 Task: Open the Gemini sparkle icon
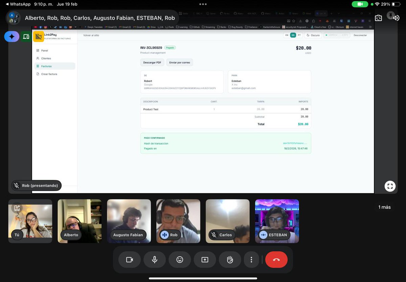click(x=12, y=37)
